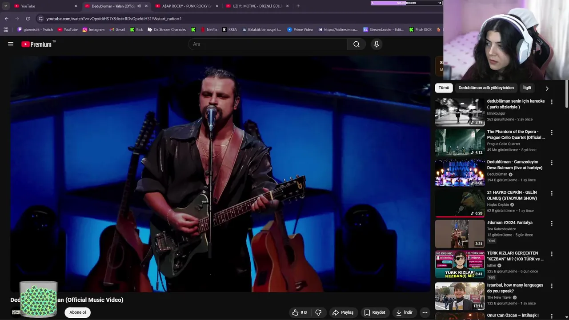Dislike the video with thumbs-down icon
Image resolution: width=569 pixels, height=320 pixels.
(318, 312)
